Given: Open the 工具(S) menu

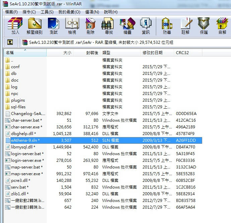Looking at the screenshot, I should pos(47,12).
